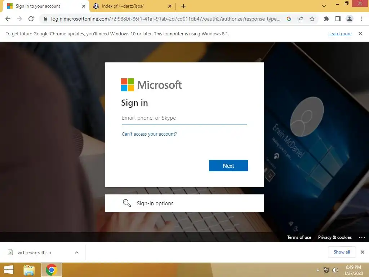The image size is (369, 277).
Task: Open the volume speaker icon in the tray
Action: pos(335,270)
